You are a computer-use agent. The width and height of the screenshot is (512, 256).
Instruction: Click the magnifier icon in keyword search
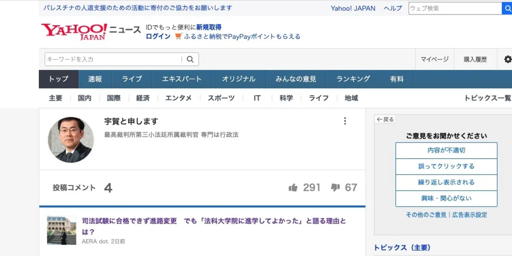190,59
